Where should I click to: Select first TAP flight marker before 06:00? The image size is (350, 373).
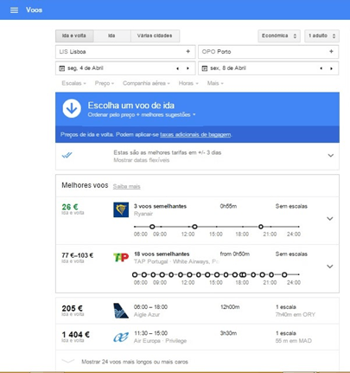click(135, 274)
